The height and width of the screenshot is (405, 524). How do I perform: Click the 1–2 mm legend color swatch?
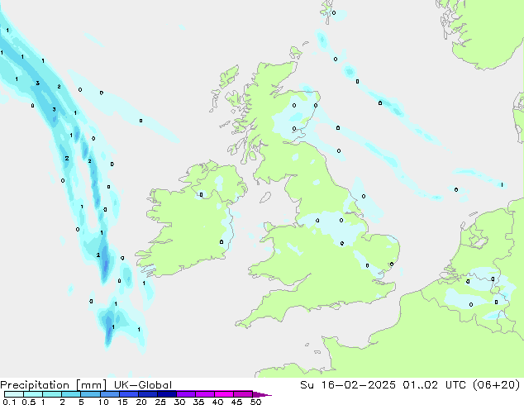pyautogui.click(x=52, y=394)
